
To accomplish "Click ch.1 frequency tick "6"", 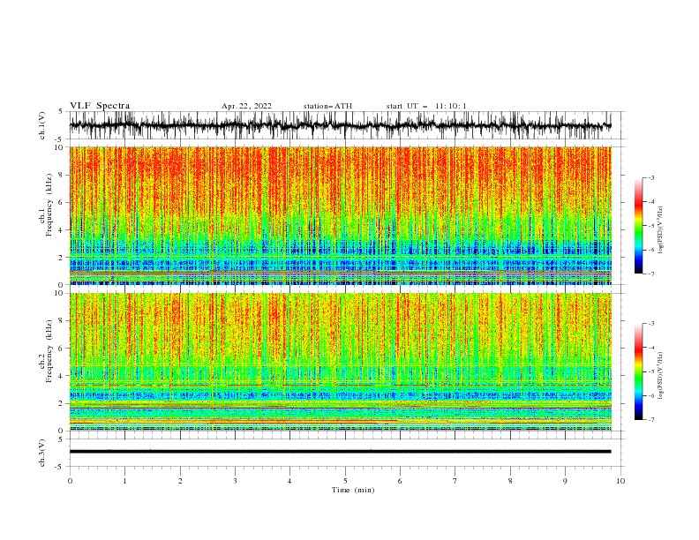I will [x=62, y=203].
